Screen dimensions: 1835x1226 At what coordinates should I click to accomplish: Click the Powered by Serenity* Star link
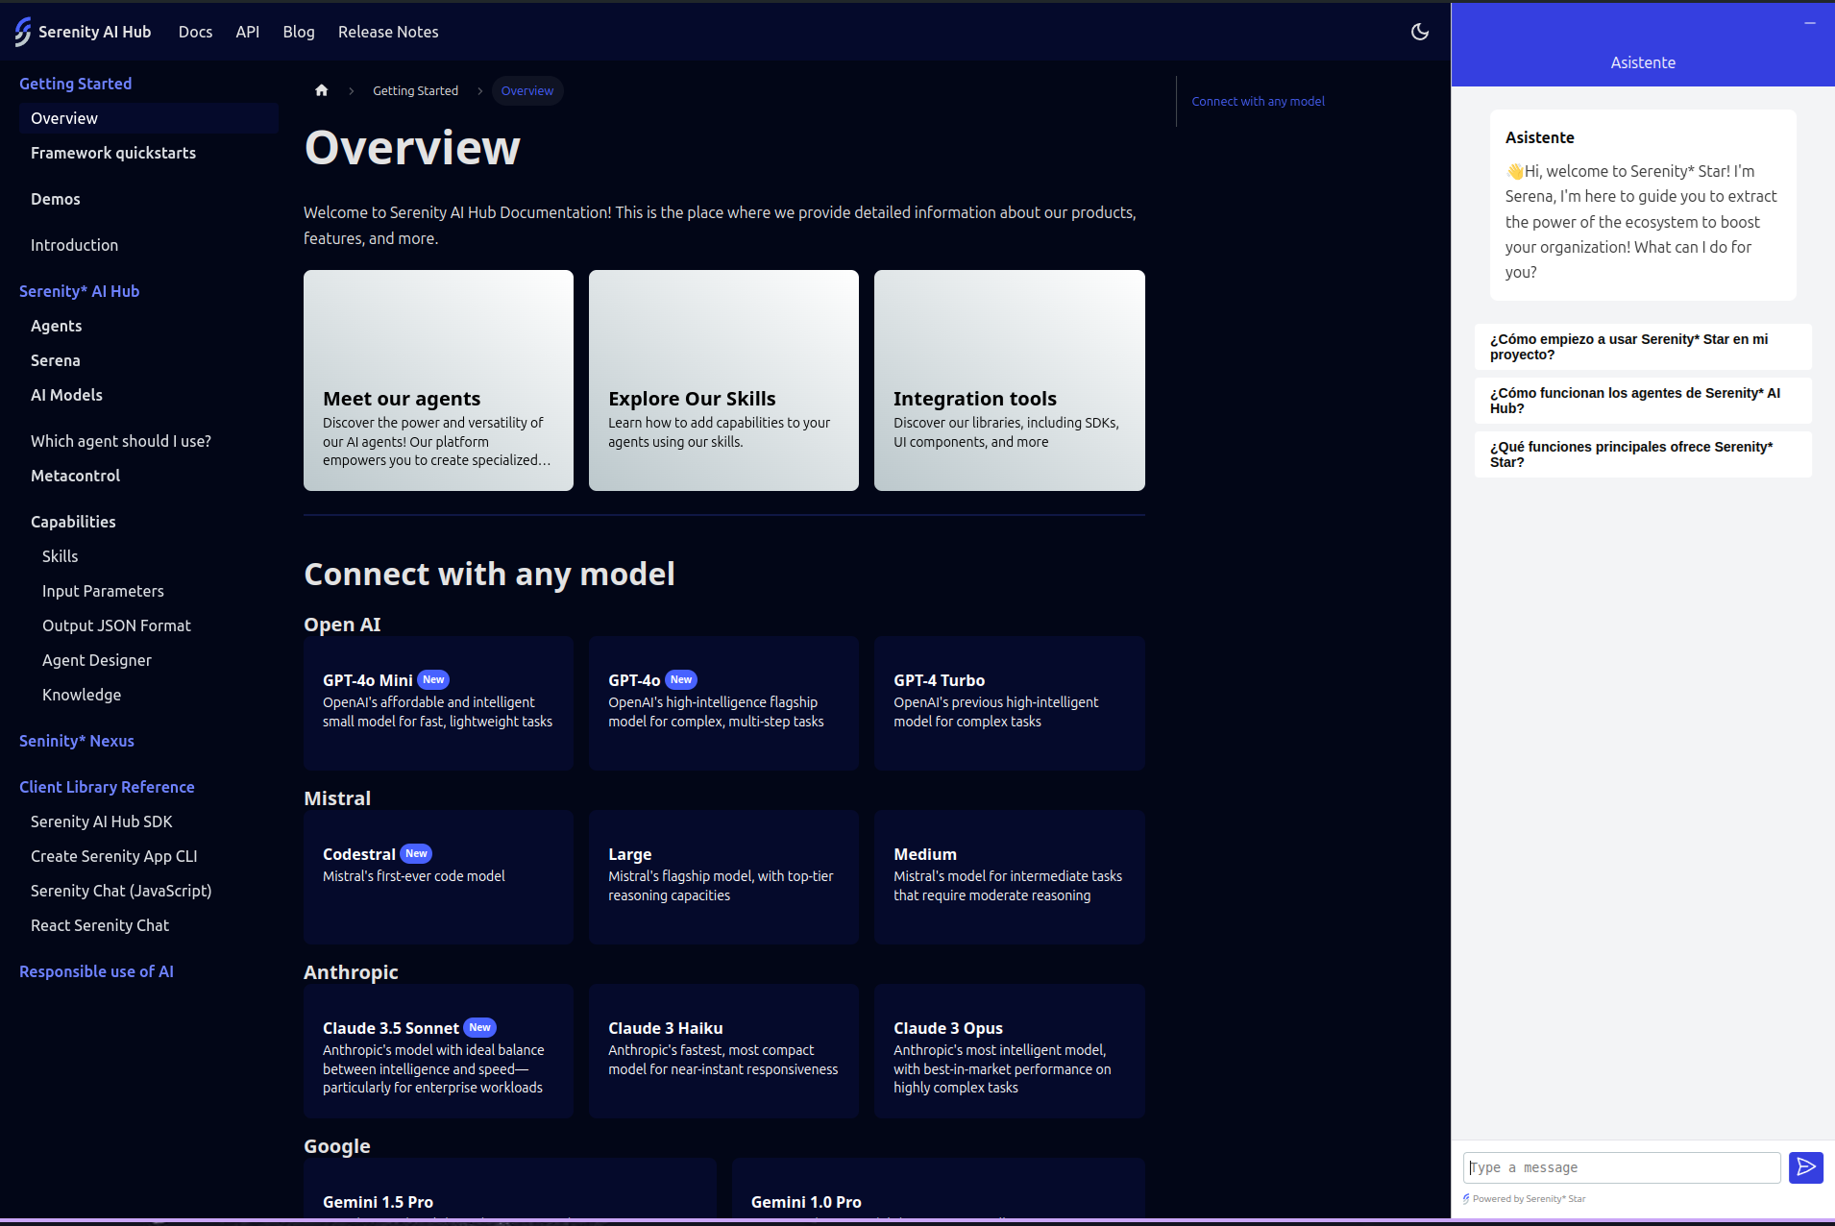[x=1525, y=1199]
